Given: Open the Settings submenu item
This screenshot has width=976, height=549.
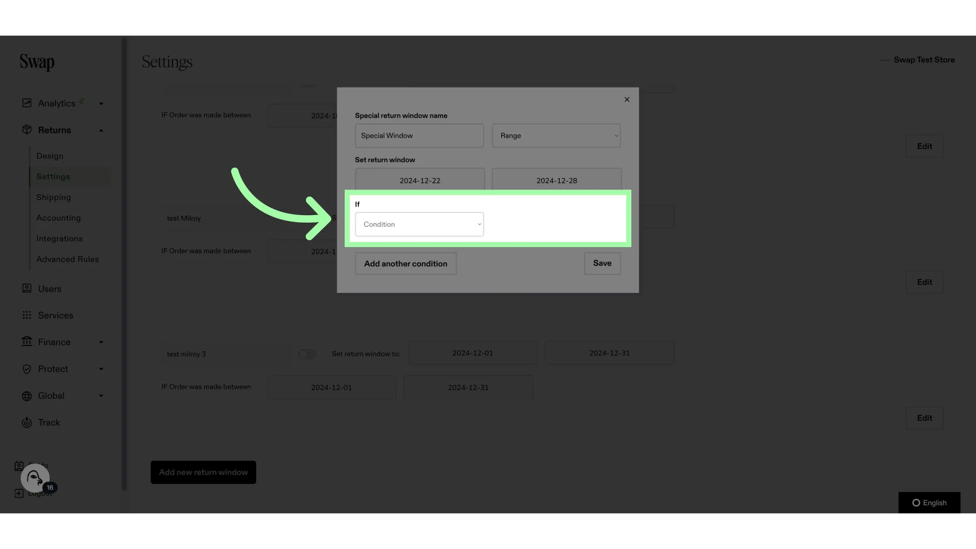Looking at the screenshot, I should tap(53, 176).
